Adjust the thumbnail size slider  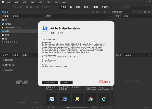(68, 107)
